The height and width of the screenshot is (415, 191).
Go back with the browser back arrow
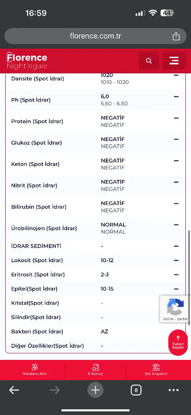point(14,390)
